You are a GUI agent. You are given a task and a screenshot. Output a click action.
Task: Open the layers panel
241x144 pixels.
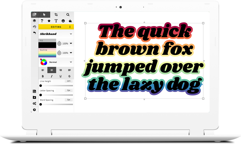(35, 21)
